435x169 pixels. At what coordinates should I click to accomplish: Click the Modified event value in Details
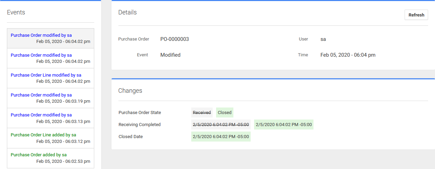[x=170, y=55]
